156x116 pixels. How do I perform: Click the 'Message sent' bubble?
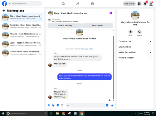point(60,64)
